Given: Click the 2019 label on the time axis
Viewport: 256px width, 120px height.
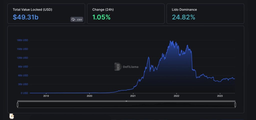Looking at the screenshot, I should pos(46,96).
